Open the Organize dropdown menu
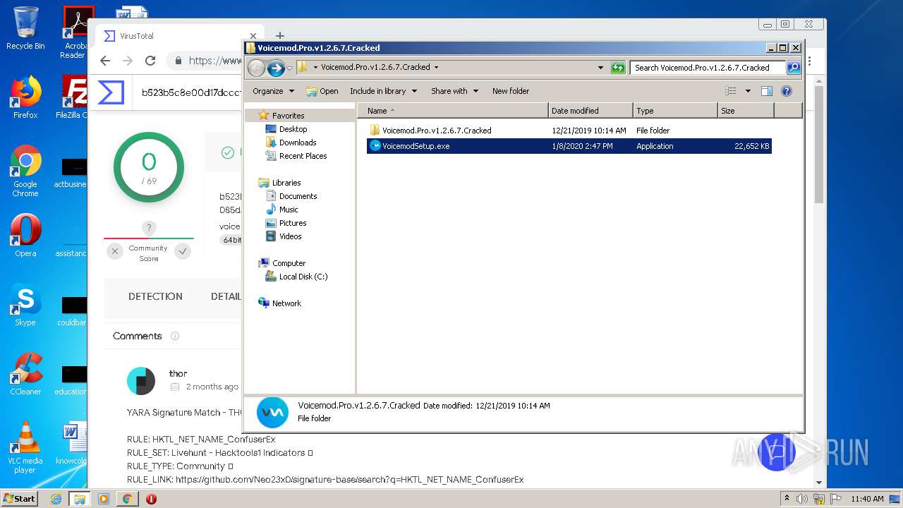 (273, 91)
